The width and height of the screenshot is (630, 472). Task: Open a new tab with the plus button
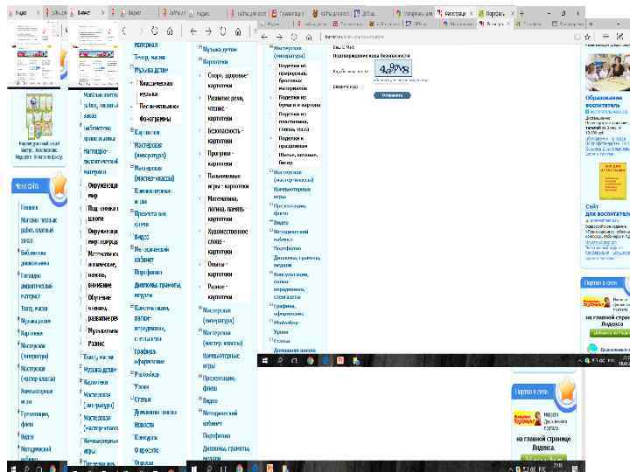click(x=521, y=13)
